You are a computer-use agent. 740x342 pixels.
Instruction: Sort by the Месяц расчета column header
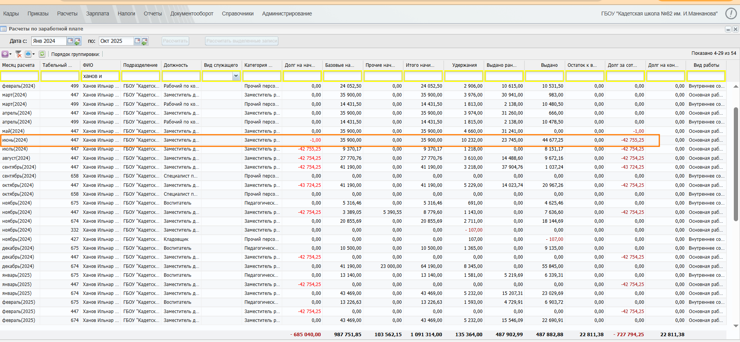coord(19,65)
